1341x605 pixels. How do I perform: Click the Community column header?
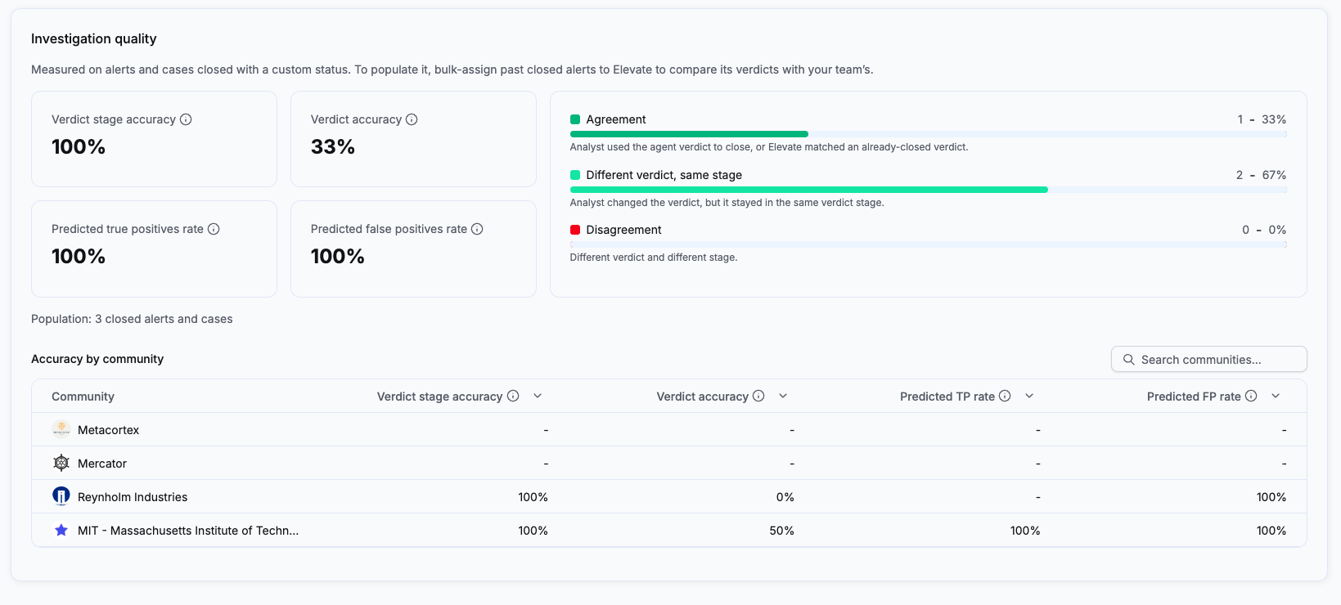click(83, 397)
